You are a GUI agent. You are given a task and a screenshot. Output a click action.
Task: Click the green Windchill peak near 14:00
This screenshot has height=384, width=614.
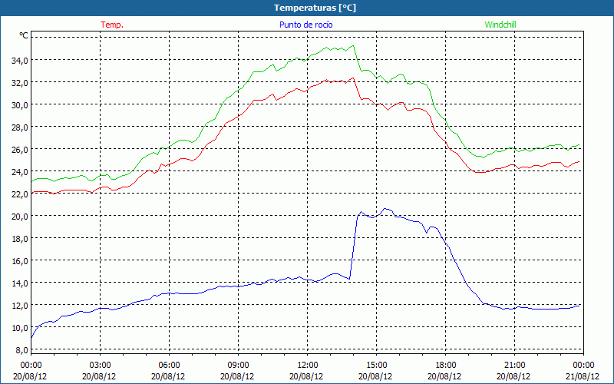coord(353,45)
